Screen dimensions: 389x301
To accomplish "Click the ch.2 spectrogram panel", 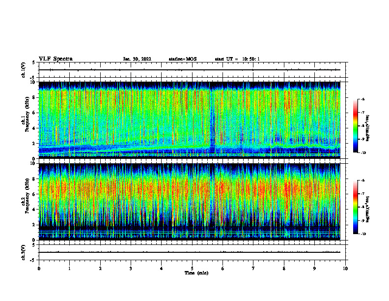I will point(190,202).
